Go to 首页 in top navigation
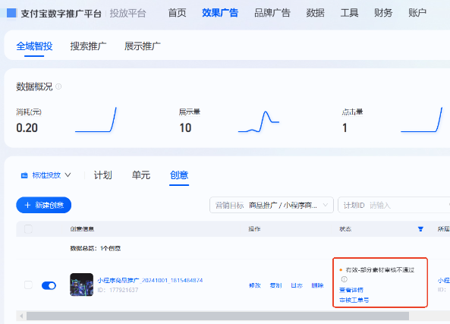The width and height of the screenshot is (450, 324). 177,13
